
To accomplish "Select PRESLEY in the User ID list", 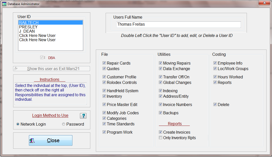I will coord(28,27).
